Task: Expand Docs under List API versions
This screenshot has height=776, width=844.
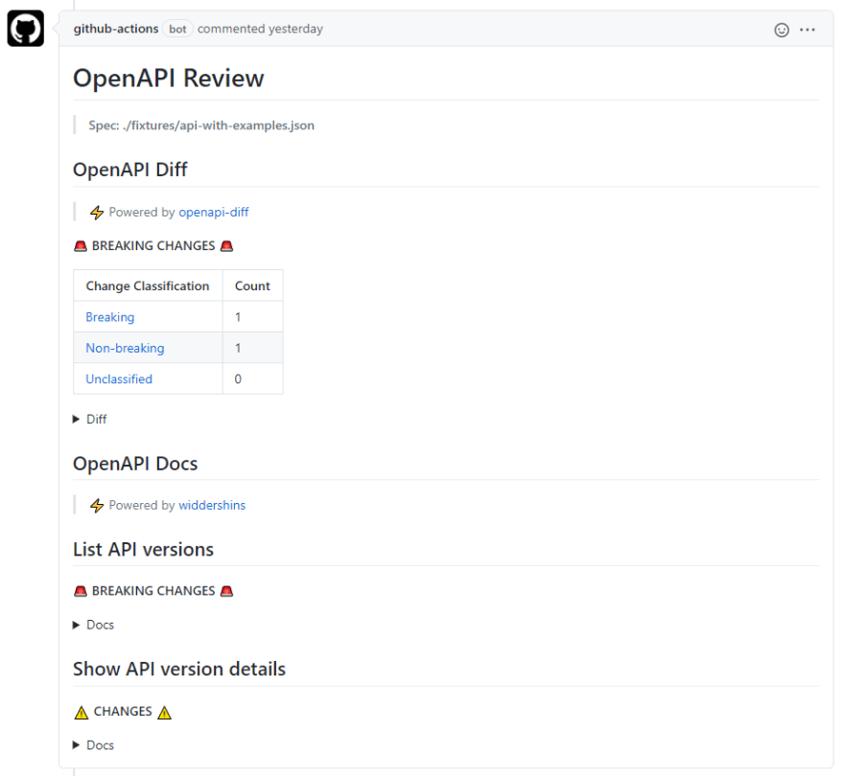Action: [x=93, y=625]
